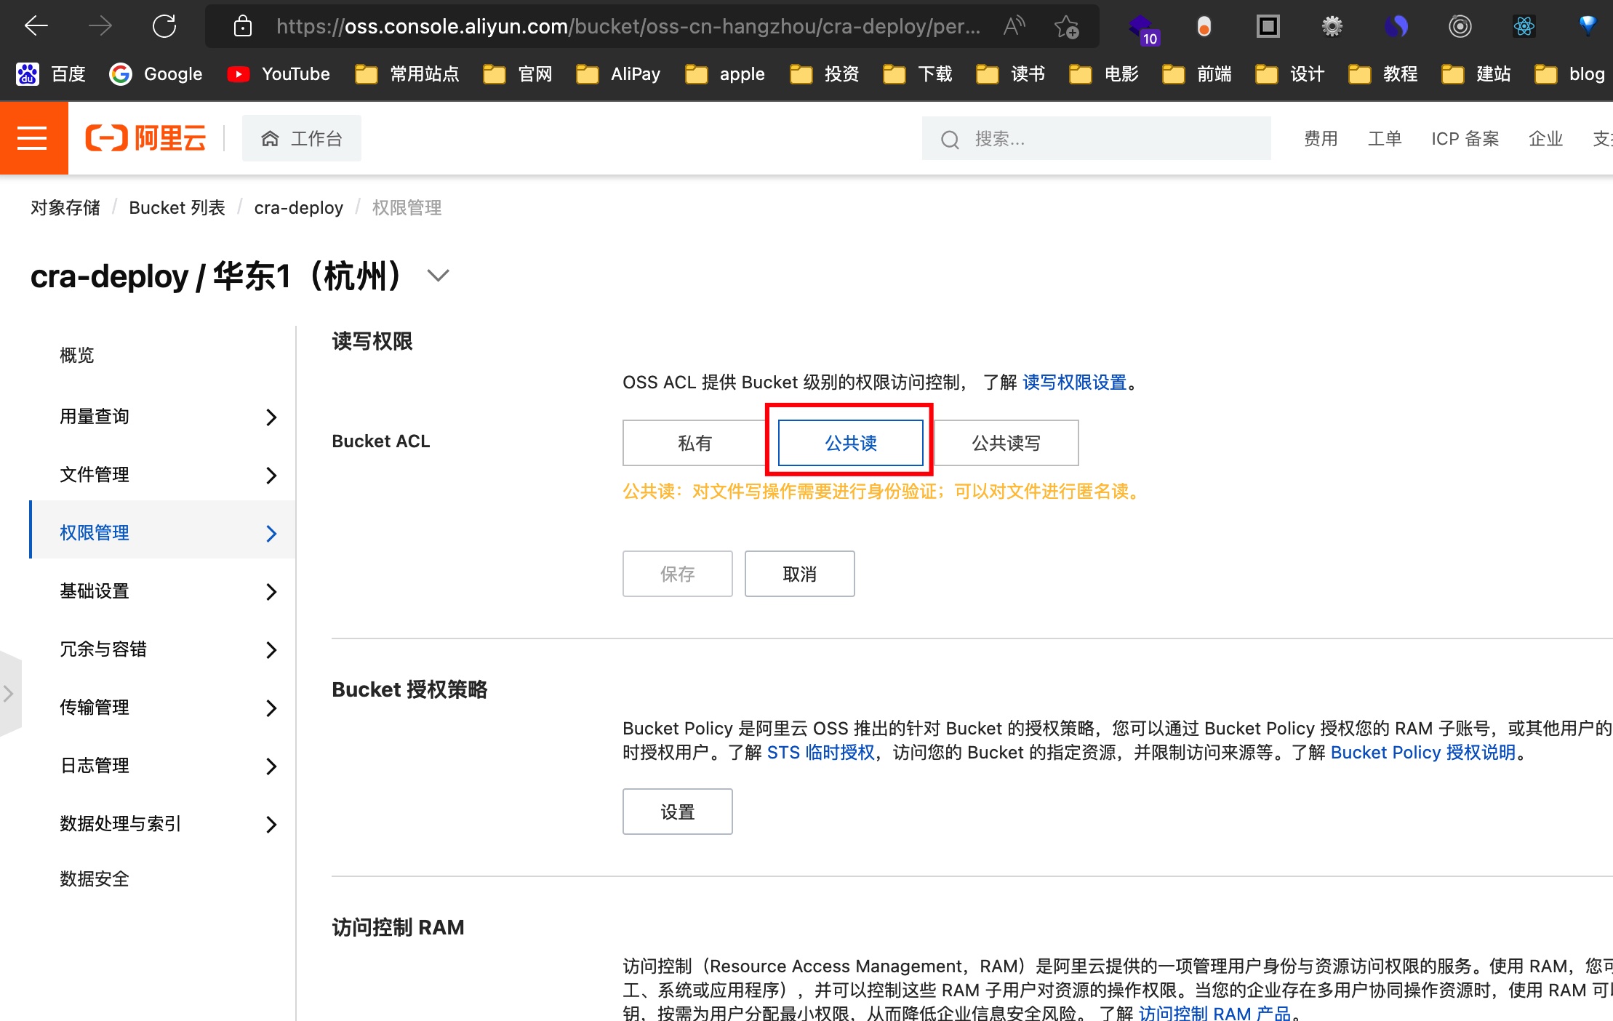Click the blue gem extension icon
This screenshot has height=1021, width=1613.
[x=1588, y=25]
